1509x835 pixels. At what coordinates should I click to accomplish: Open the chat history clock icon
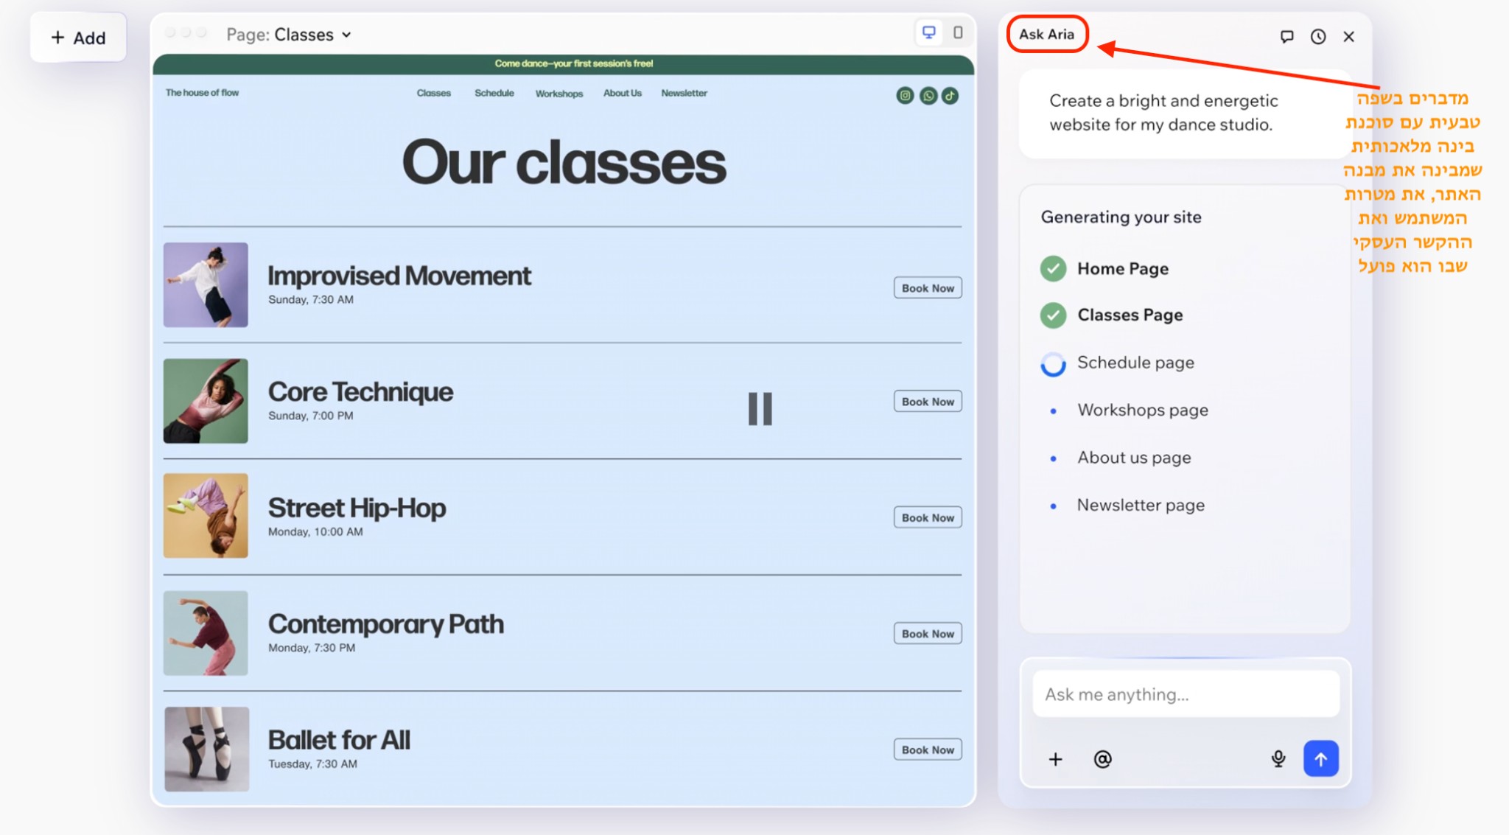tap(1318, 36)
